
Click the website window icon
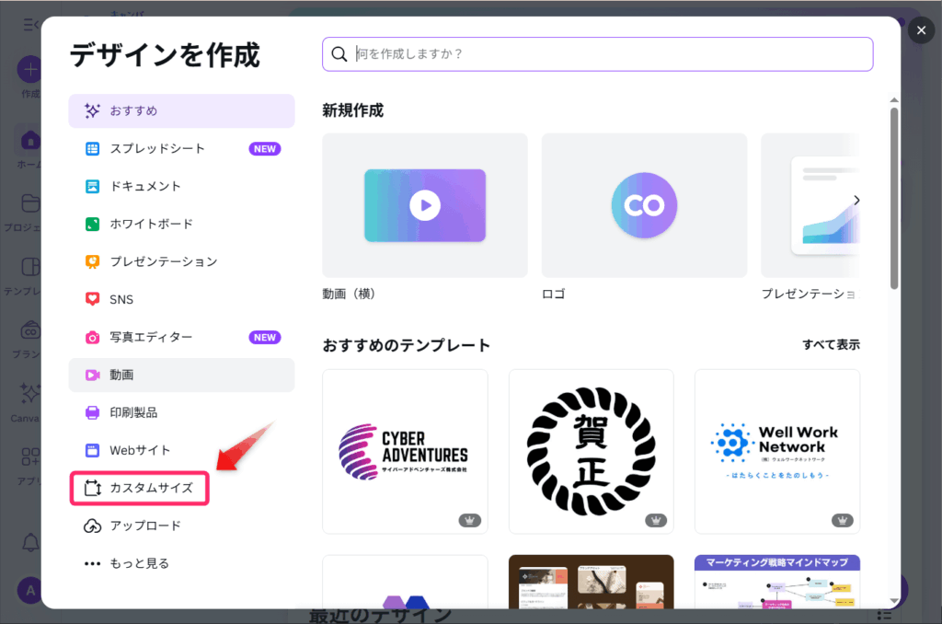coord(92,450)
